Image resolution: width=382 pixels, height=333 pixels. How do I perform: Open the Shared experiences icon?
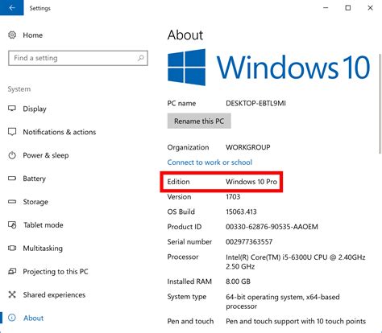(x=12, y=294)
